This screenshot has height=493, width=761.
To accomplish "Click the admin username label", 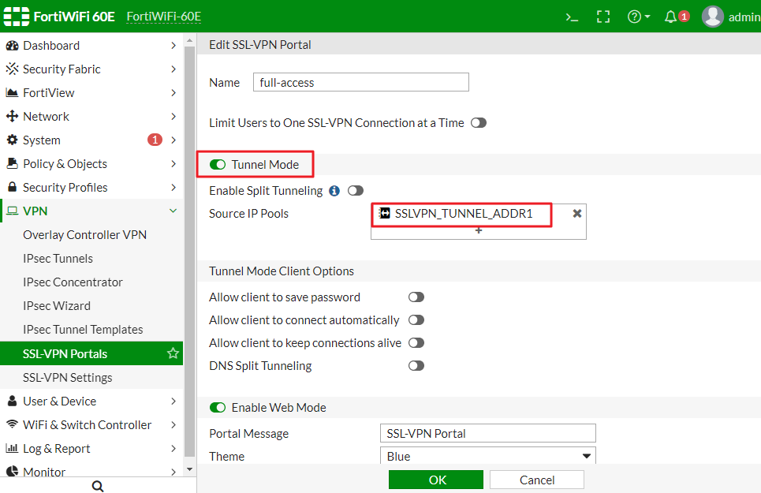I will point(744,17).
